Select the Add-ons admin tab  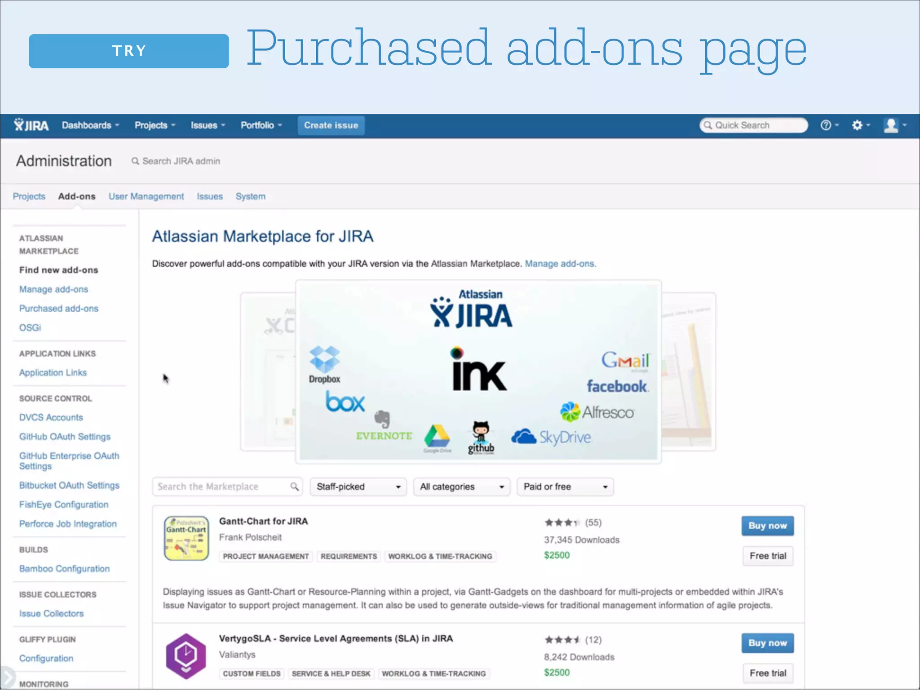tap(77, 196)
